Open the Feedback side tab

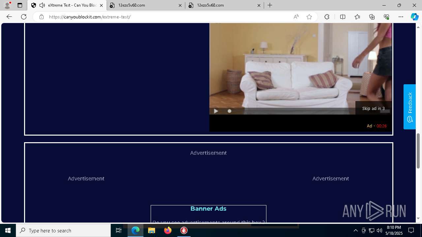click(410, 107)
